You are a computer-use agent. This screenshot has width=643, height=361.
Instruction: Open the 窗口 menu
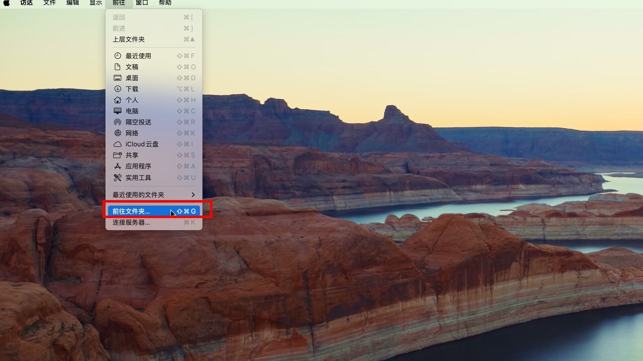pyautogui.click(x=142, y=3)
